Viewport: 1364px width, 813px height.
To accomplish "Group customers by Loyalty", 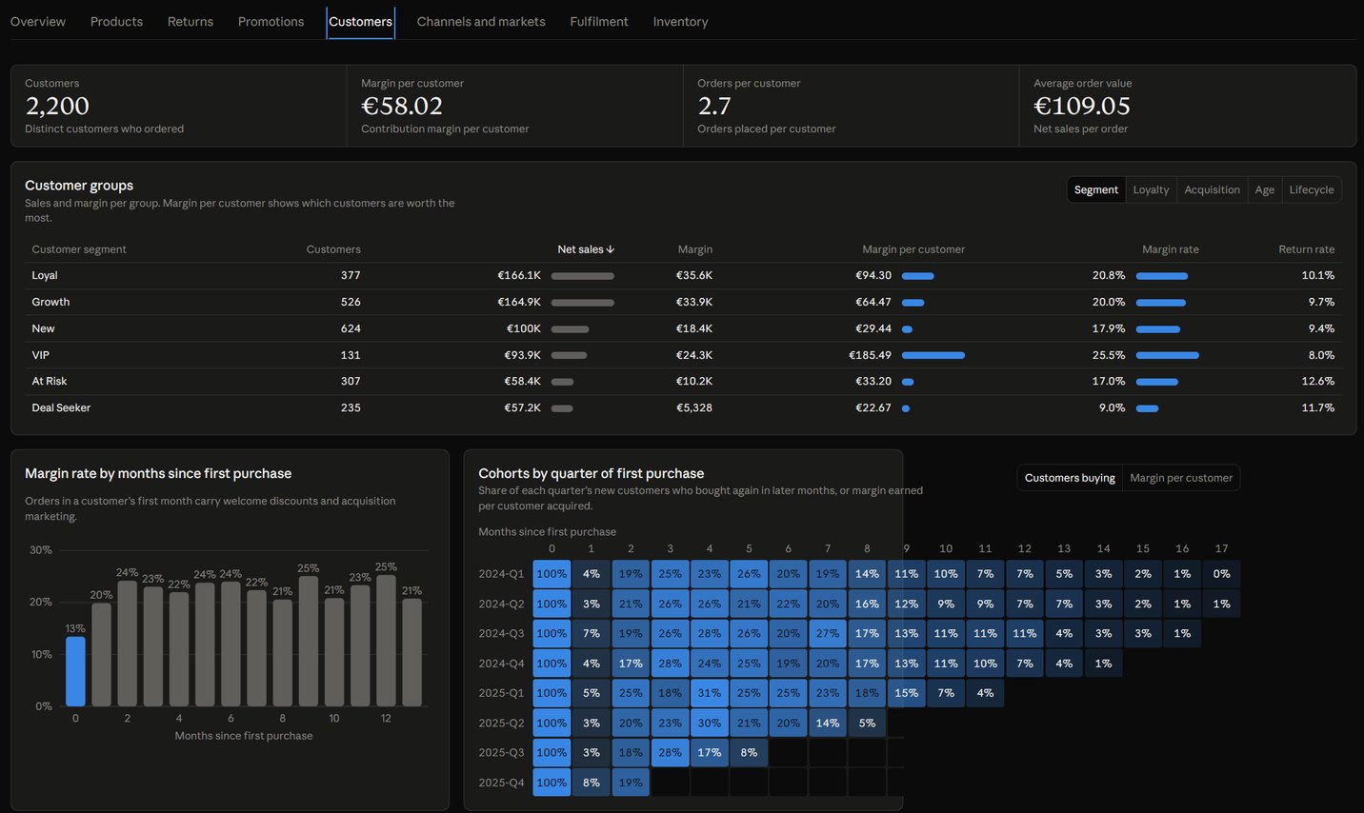I will (1151, 189).
